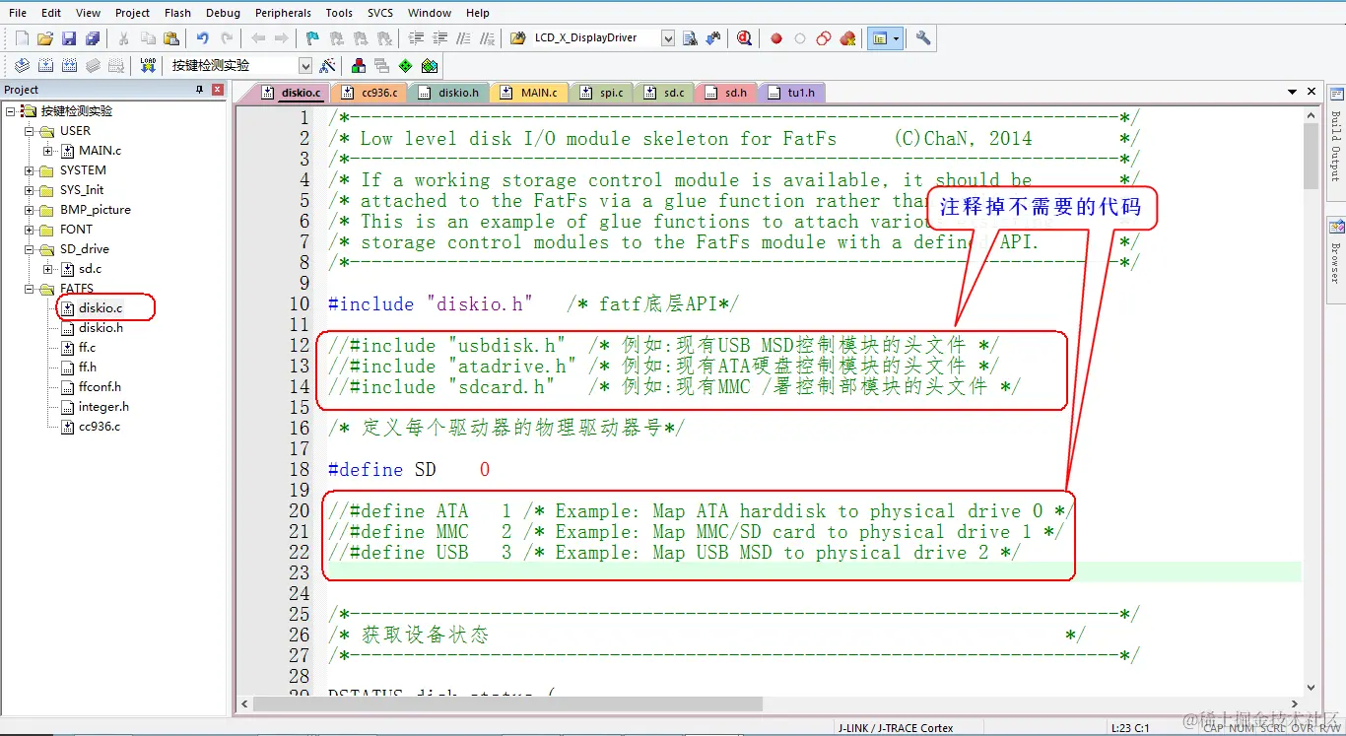Open the Project menu
Viewport: 1346px width, 736px height.
[x=132, y=13]
